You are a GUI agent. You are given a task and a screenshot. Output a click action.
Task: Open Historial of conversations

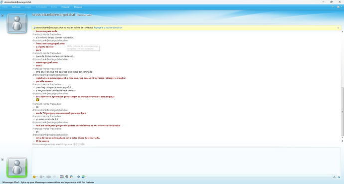[65, 7]
